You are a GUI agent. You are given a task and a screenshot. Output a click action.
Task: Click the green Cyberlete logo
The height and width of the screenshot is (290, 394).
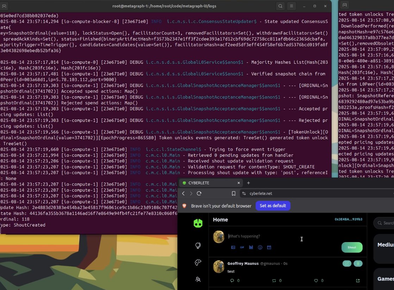[x=198, y=223]
